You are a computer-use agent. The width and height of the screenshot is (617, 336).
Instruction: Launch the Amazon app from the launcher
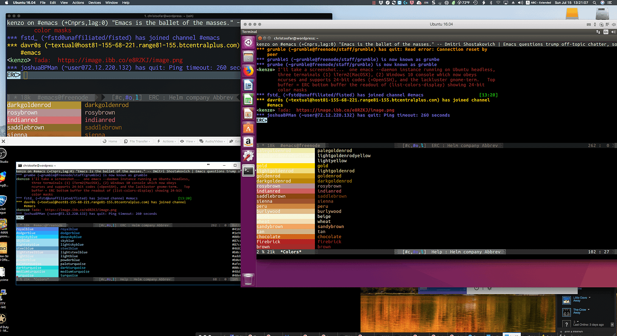(248, 142)
